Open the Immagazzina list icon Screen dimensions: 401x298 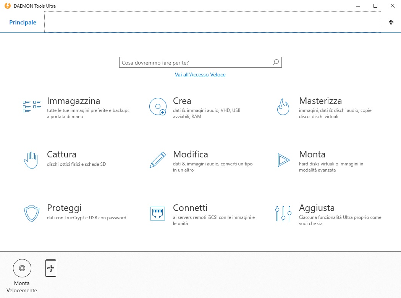pos(32,107)
